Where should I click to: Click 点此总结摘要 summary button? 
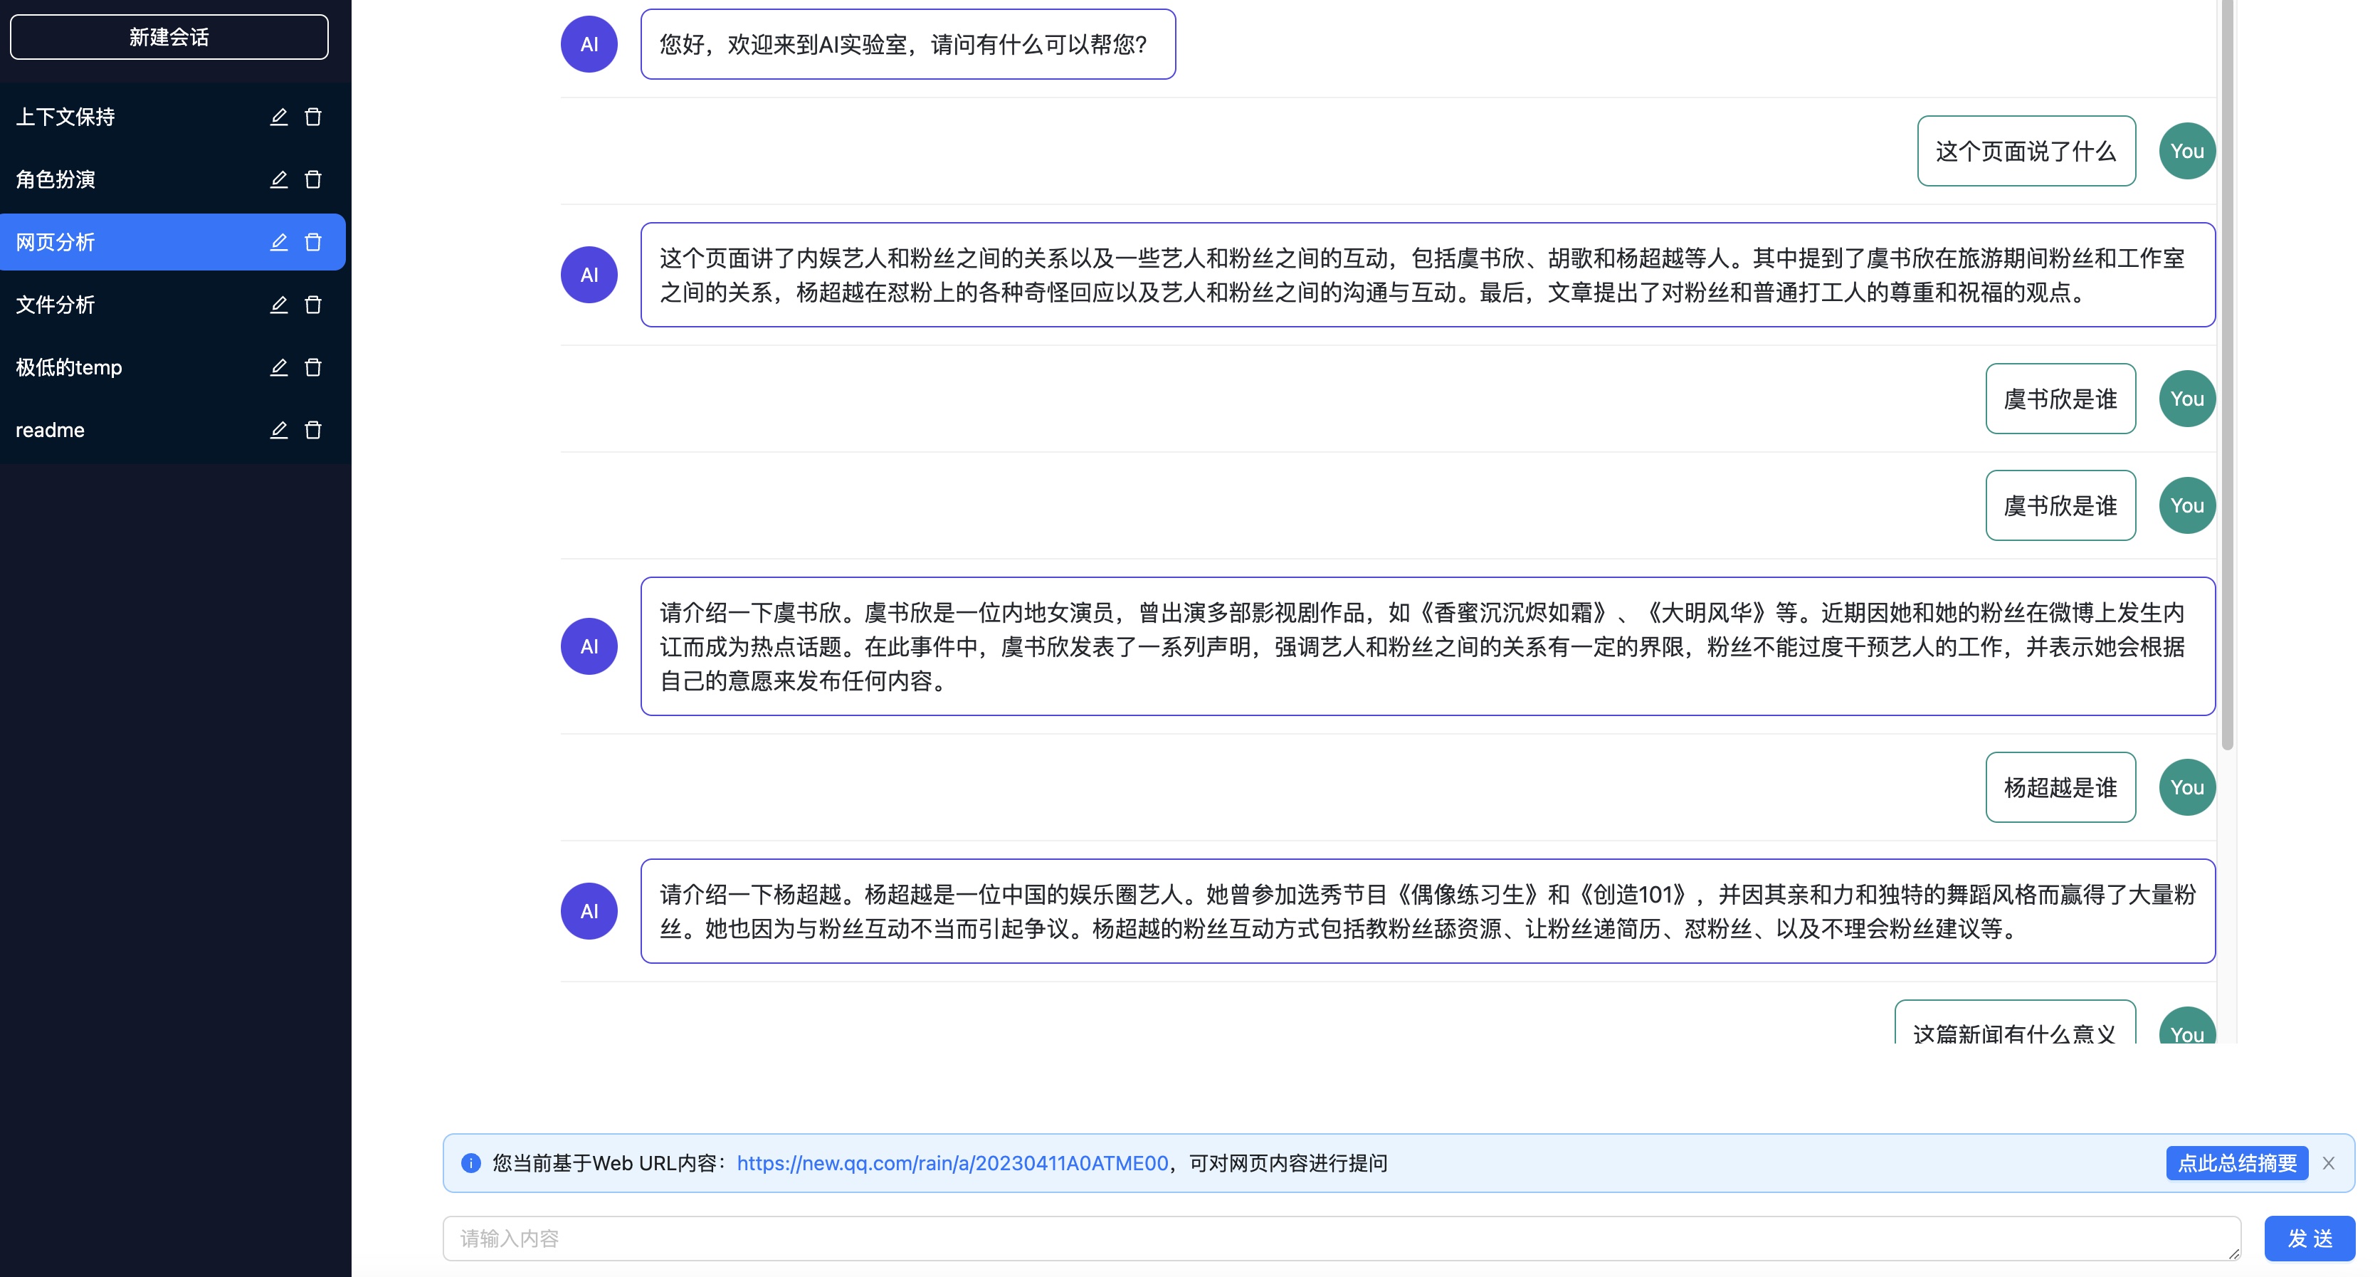2237,1163
